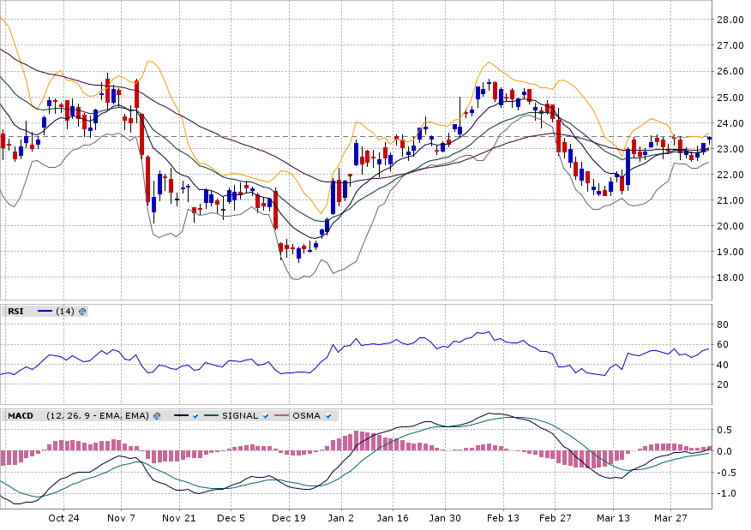The width and height of the screenshot is (751, 530).
Task: Click the Jan 2 date marker
Action: click(x=340, y=518)
